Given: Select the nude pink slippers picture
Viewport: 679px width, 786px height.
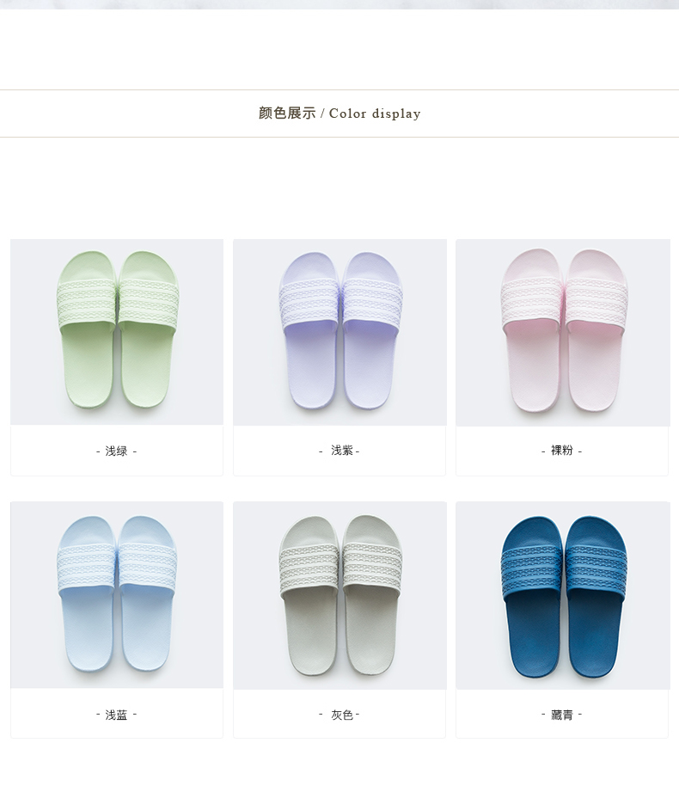Looking at the screenshot, I should 563,333.
